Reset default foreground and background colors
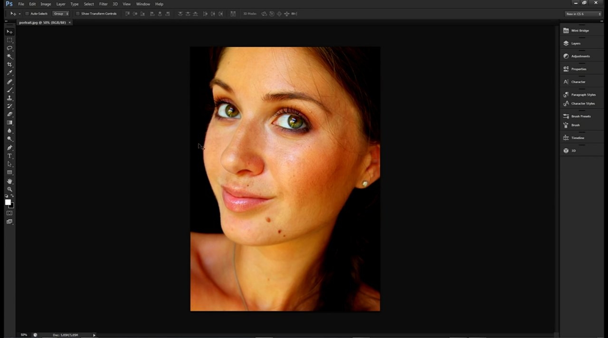This screenshot has width=608, height=338. [x=7, y=196]
